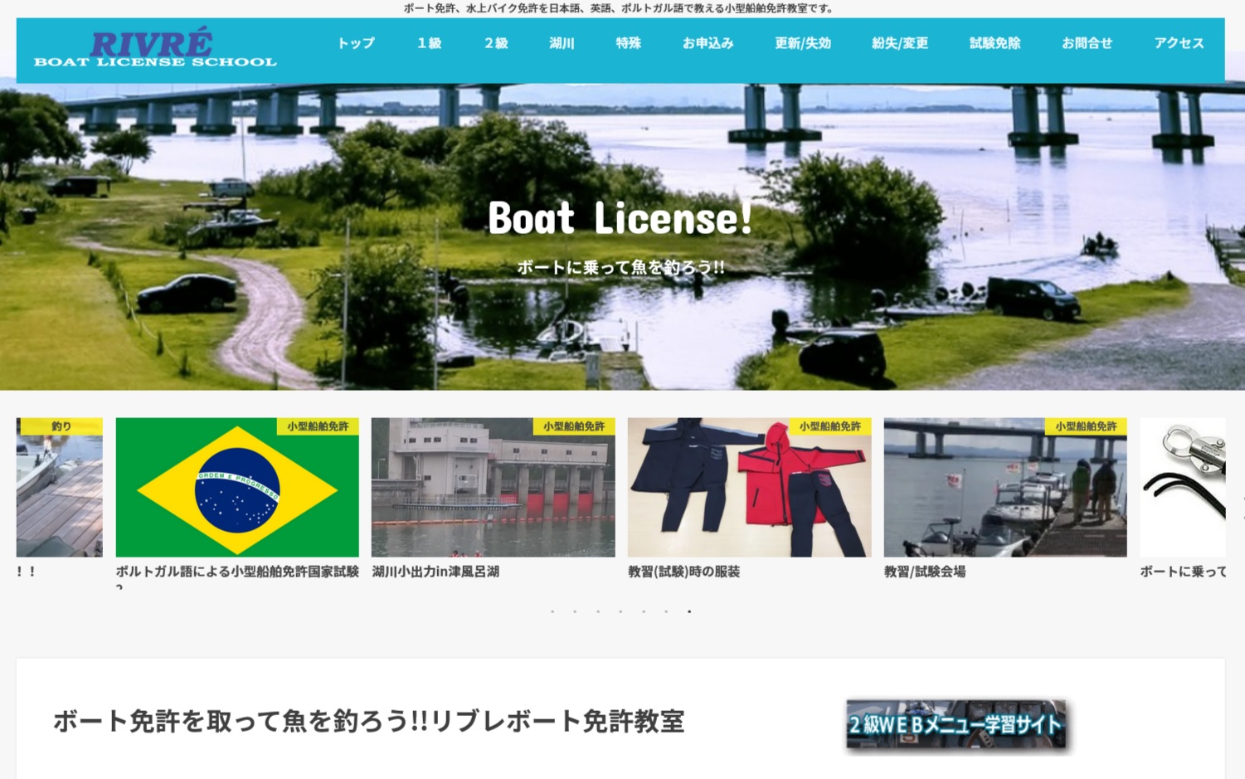Open 教習/試験会場 article title
This screenshot has height=779, width=1245.
tap(925, 572)
